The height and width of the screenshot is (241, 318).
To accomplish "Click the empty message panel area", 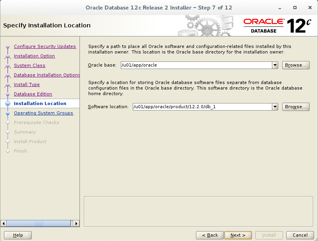I will [x=198, y=211].
